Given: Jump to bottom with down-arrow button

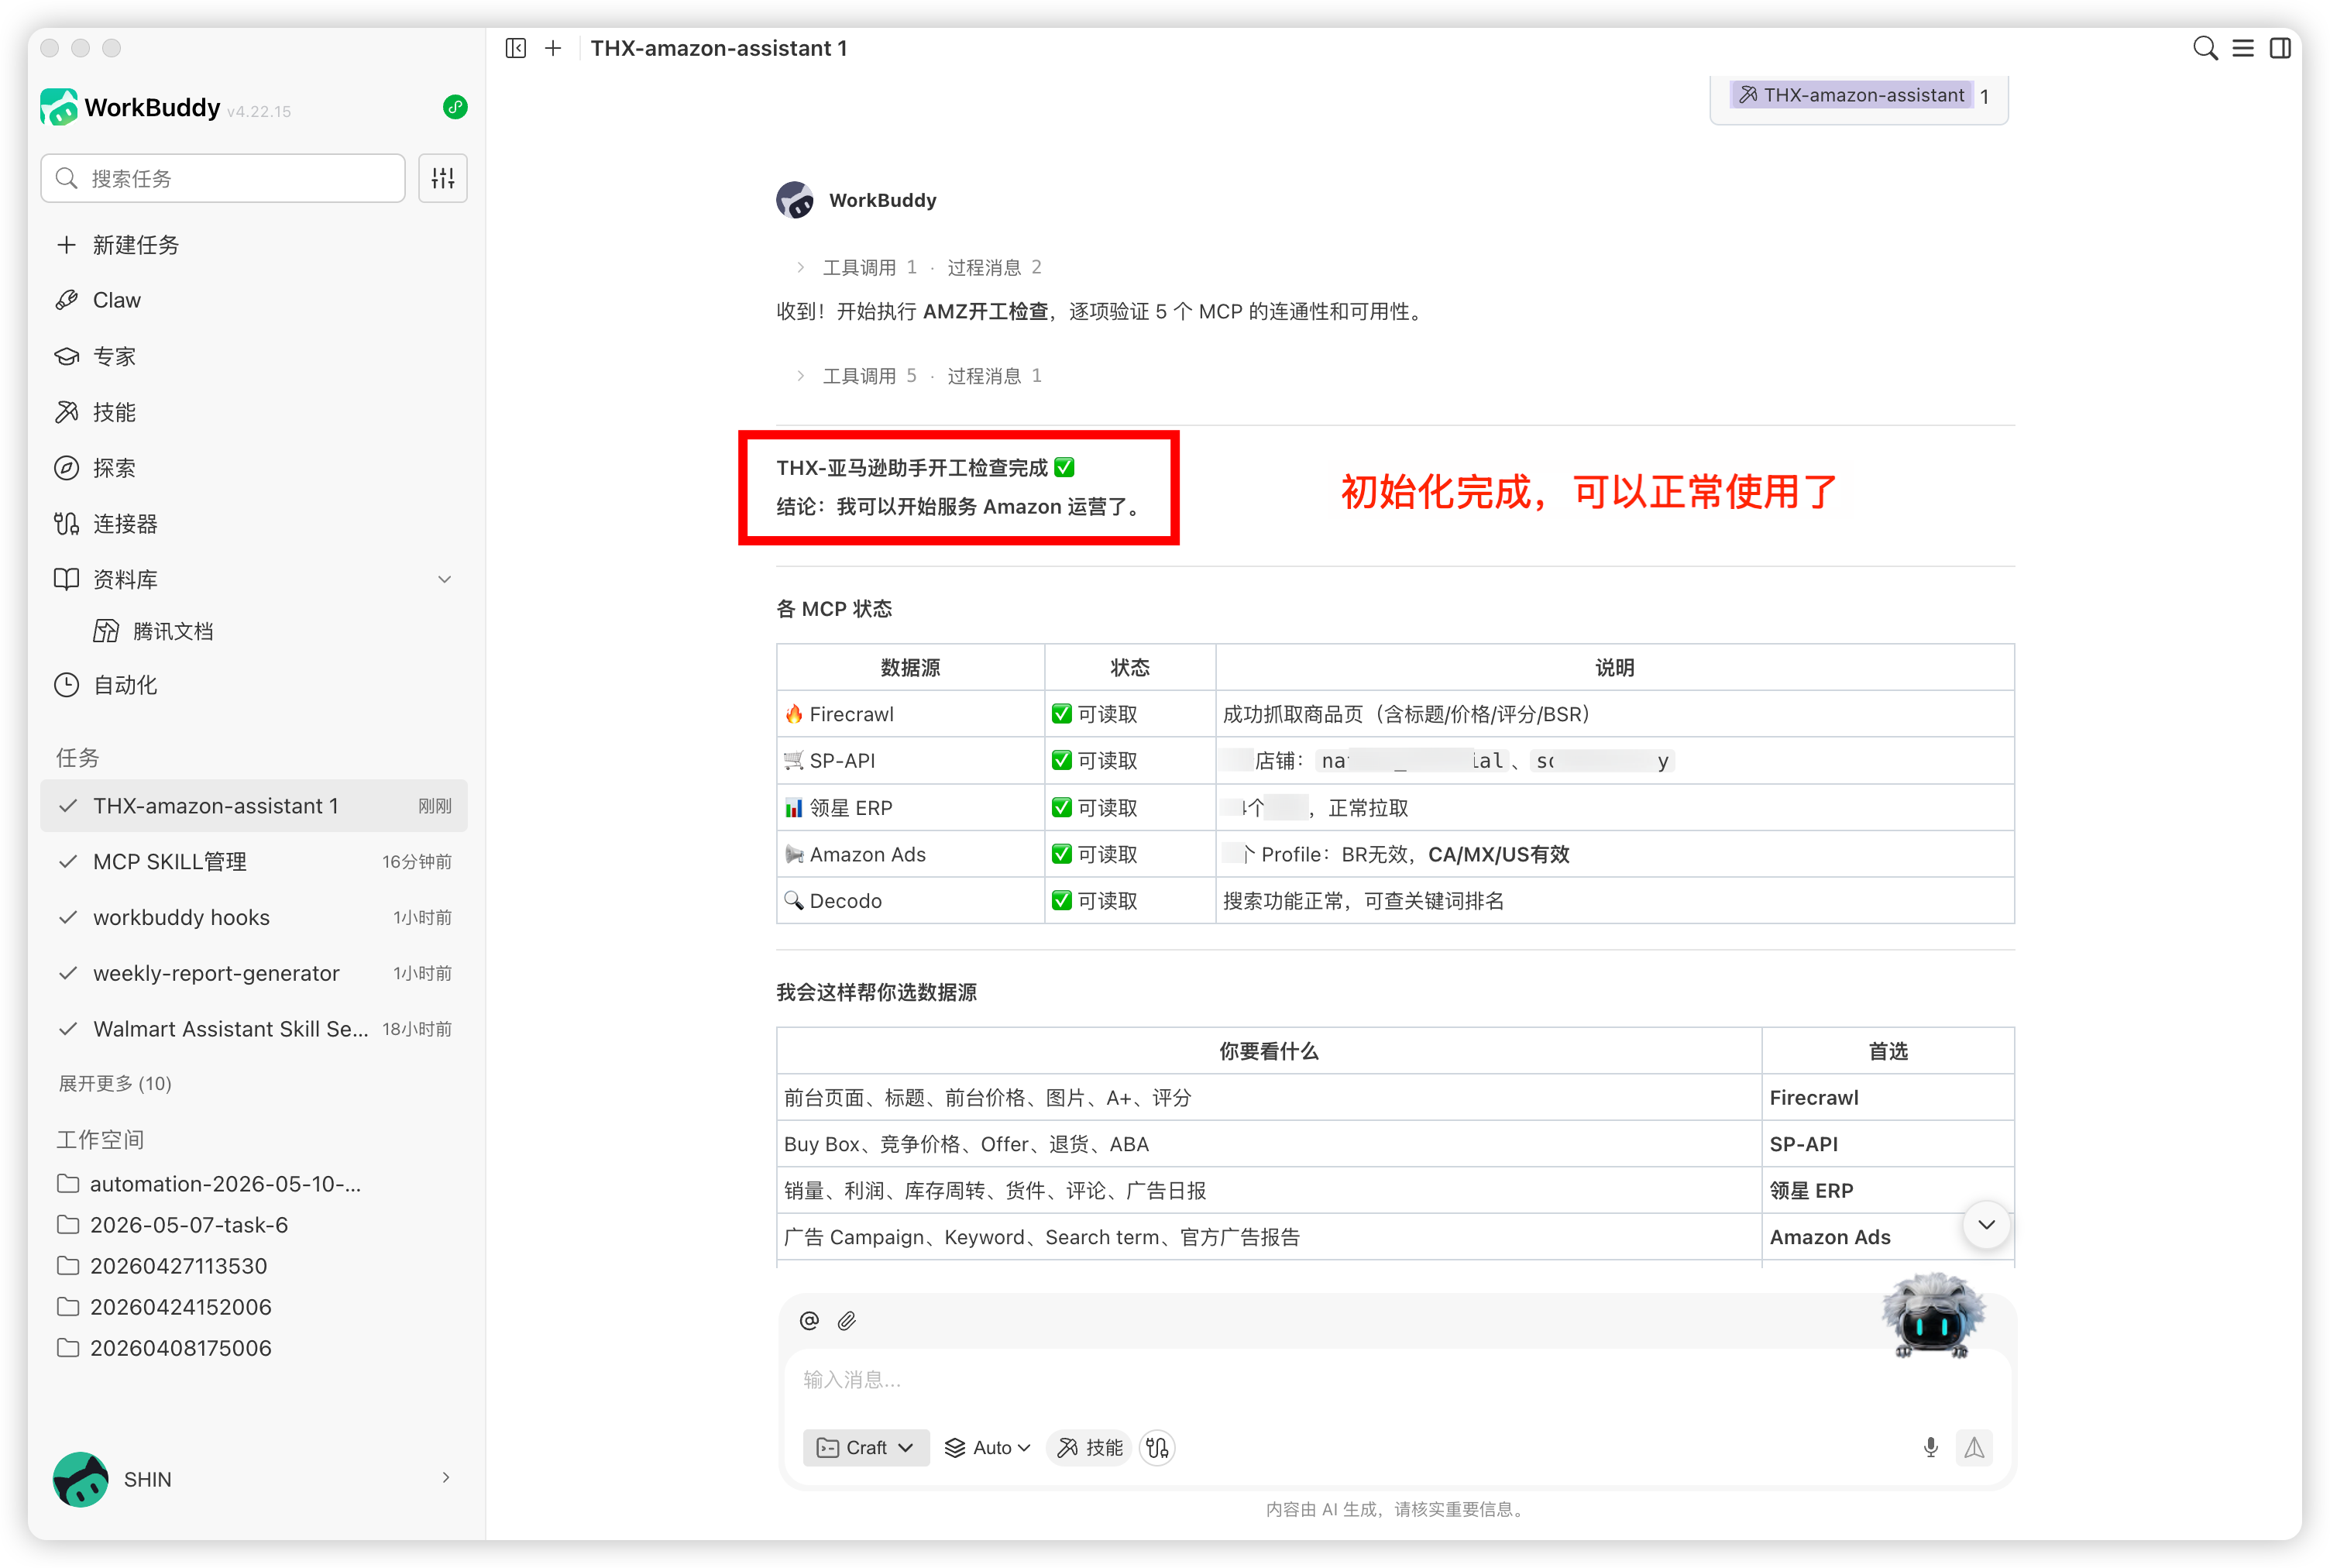Looking at the screenshot, I should point(1986,1225).
